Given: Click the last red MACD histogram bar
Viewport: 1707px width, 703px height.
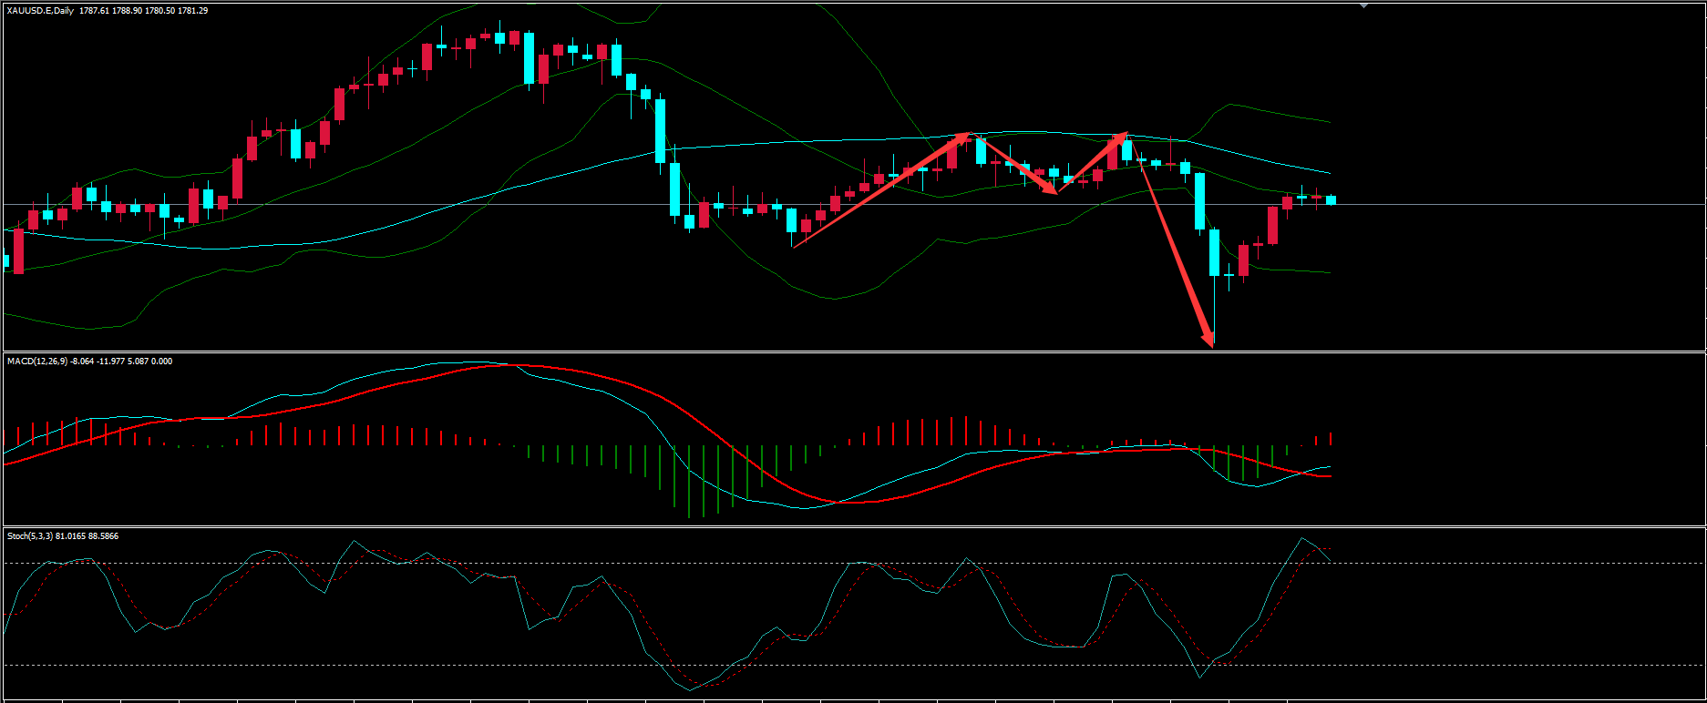Looking at the screenshot, I should pos(1331,439).
